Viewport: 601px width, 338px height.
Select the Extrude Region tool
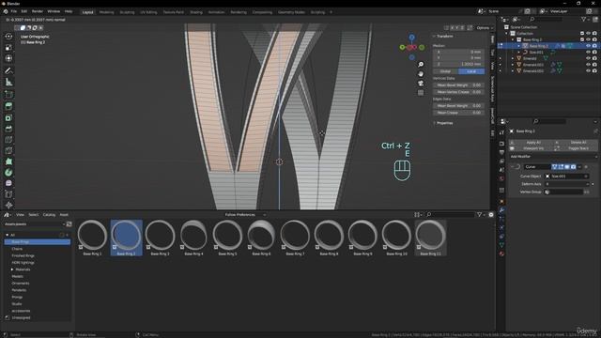click(8, 106)
